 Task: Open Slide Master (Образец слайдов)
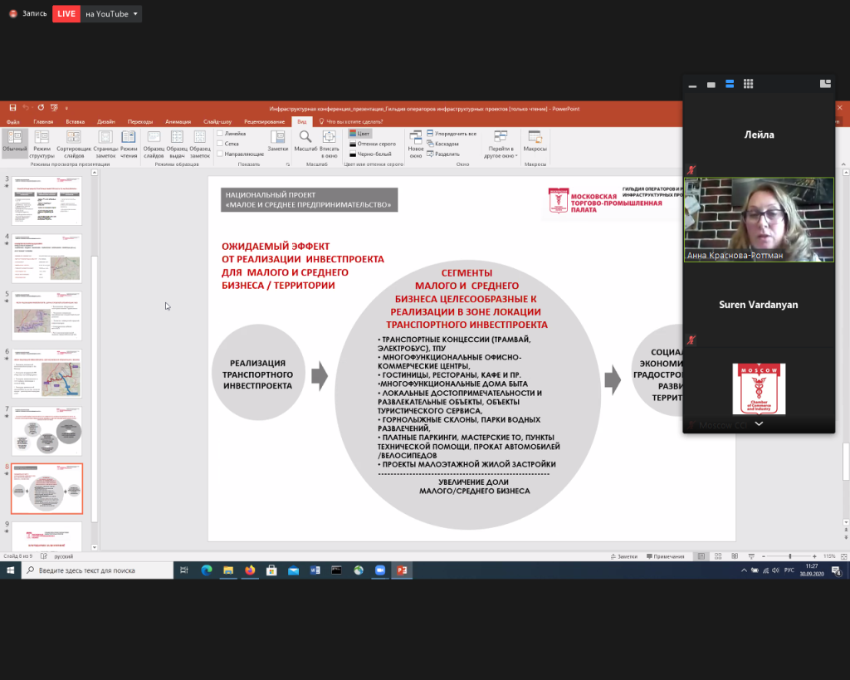[x=154, y=143]
